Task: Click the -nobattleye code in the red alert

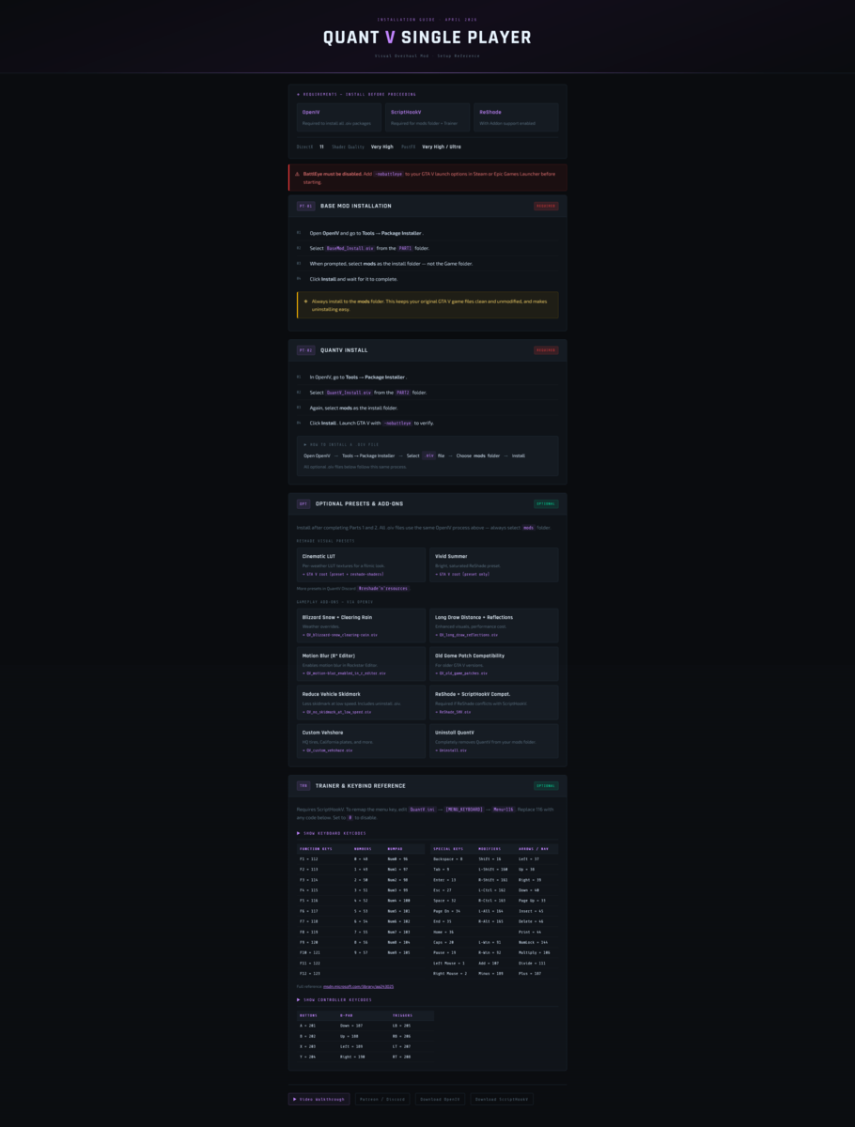Action: click(x=389, y=174)
